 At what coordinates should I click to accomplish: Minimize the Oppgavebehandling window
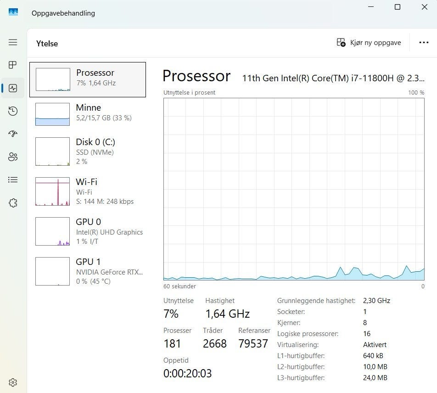pyautogui.click(x=371, y=7)
